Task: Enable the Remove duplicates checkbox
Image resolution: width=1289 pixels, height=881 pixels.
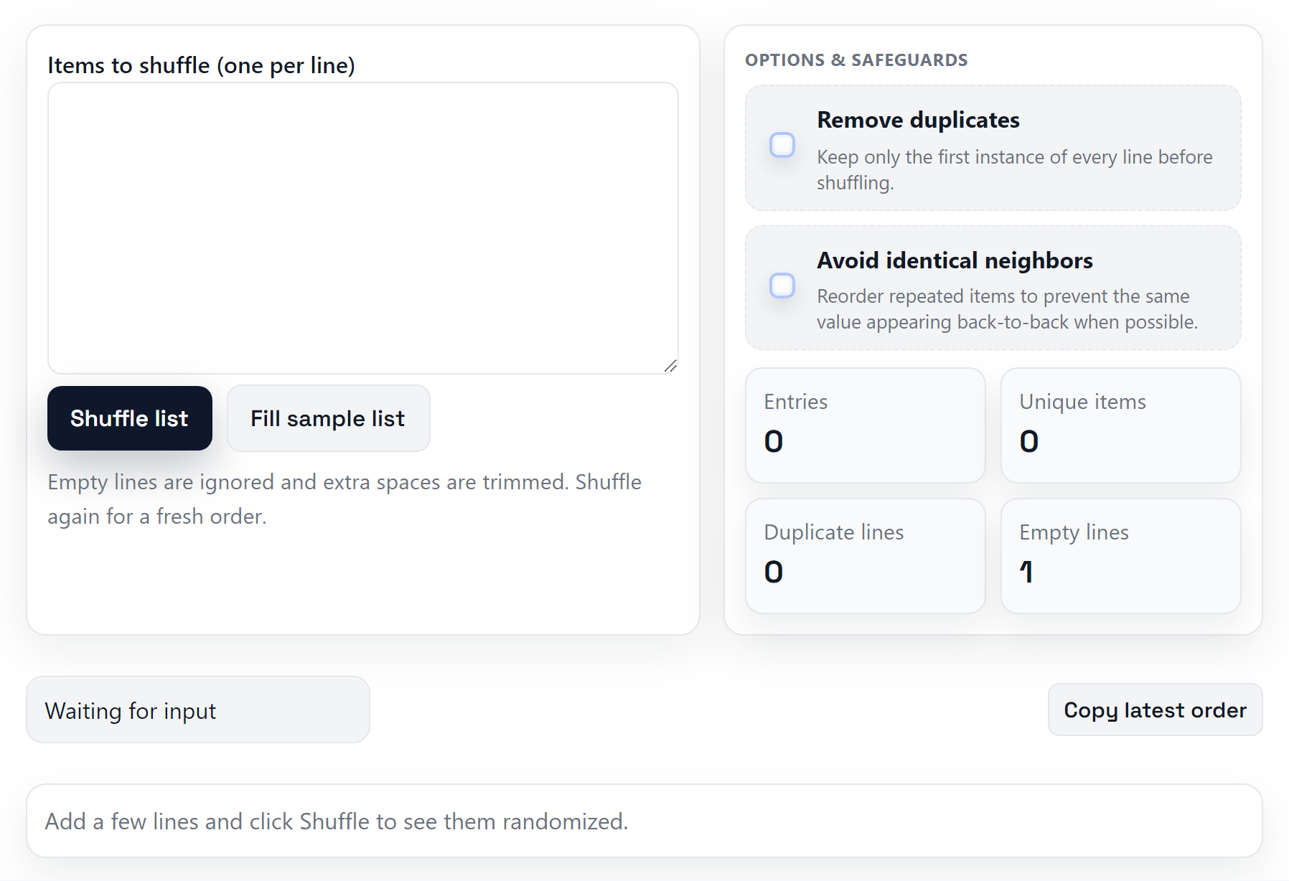Action: click(782, 145)
